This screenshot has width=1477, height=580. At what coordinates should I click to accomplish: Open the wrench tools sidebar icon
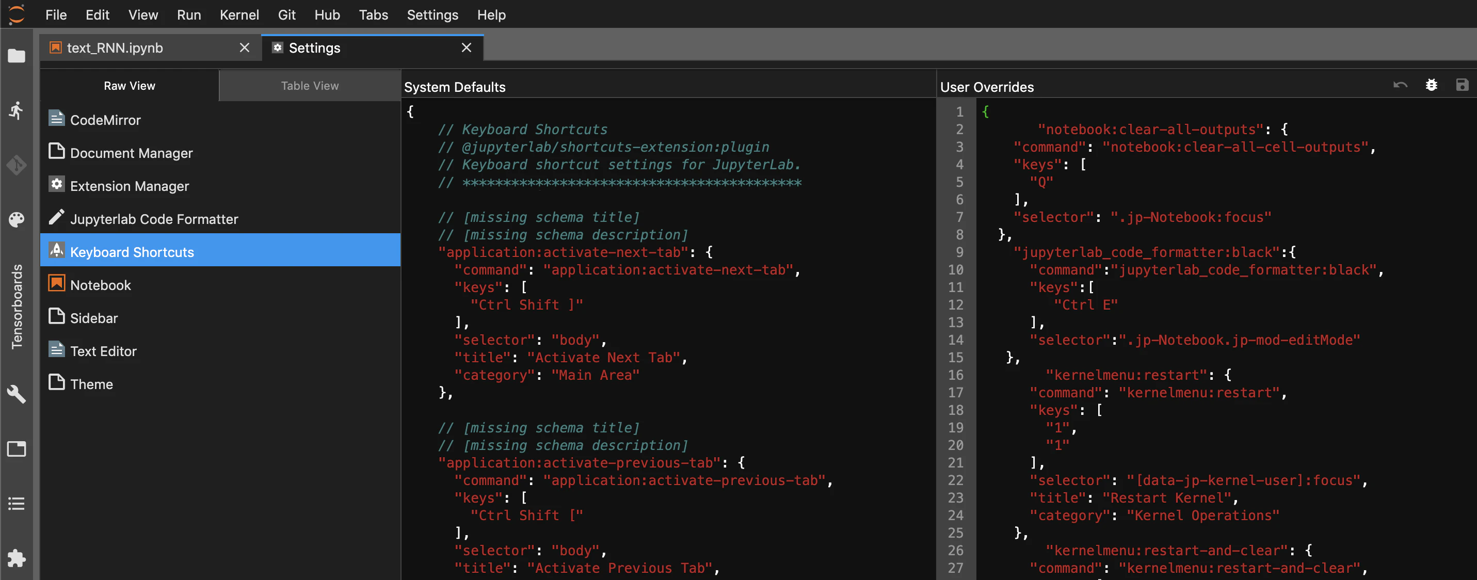16,394
